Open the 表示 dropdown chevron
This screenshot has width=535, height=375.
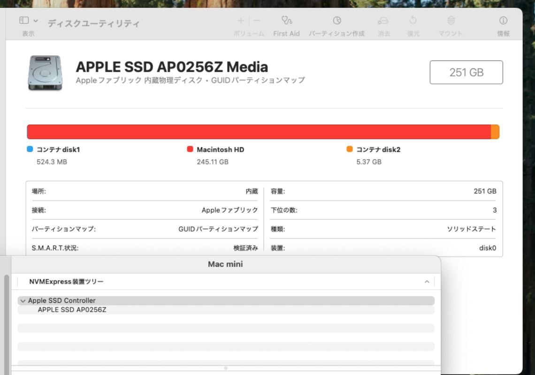pyautogui.click(x=36, y=21)
